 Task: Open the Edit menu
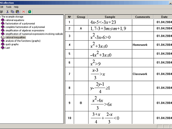click(1, 7)
